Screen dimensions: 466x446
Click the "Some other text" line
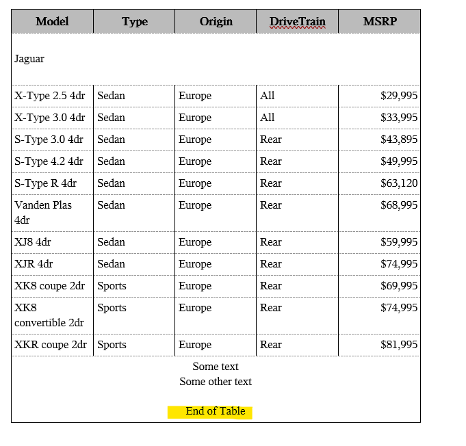216,382
